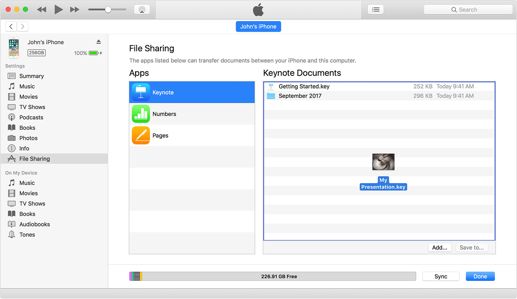Open Tones under On My Device
The height and width of the screenshot is (299, 517).
coord(54,235)
